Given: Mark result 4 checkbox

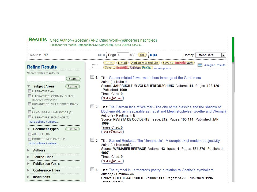Looking at the screenshot, I should pos(92,169).
